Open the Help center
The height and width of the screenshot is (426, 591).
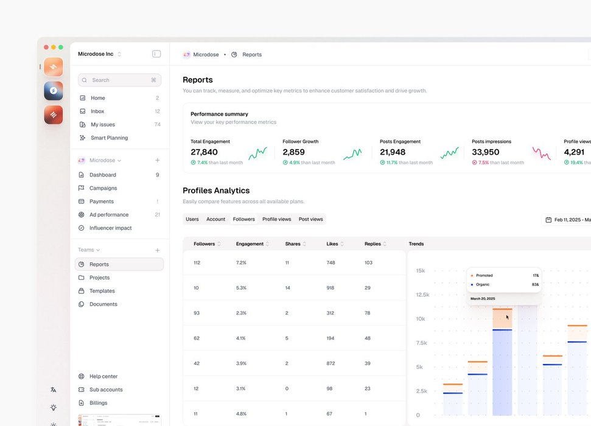point(103,377)
